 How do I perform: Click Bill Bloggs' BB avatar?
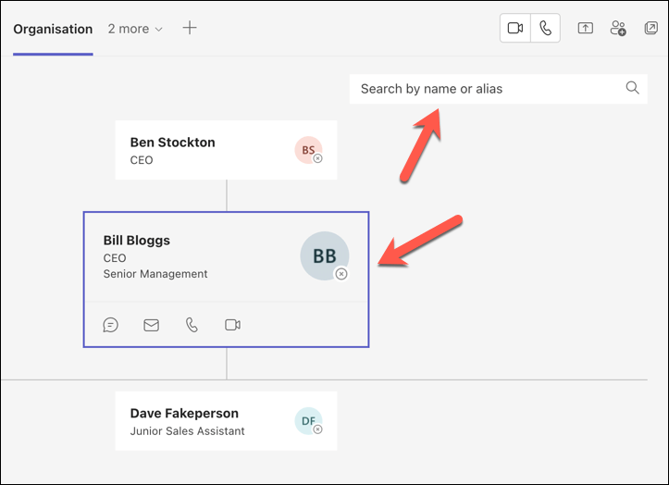click(x=324, y=256)
